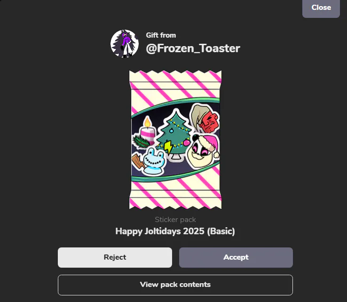Image resolution: width=347 pixels, height=302 pixels.
Task: Close the gift dialog
Action: pos(321,8)
